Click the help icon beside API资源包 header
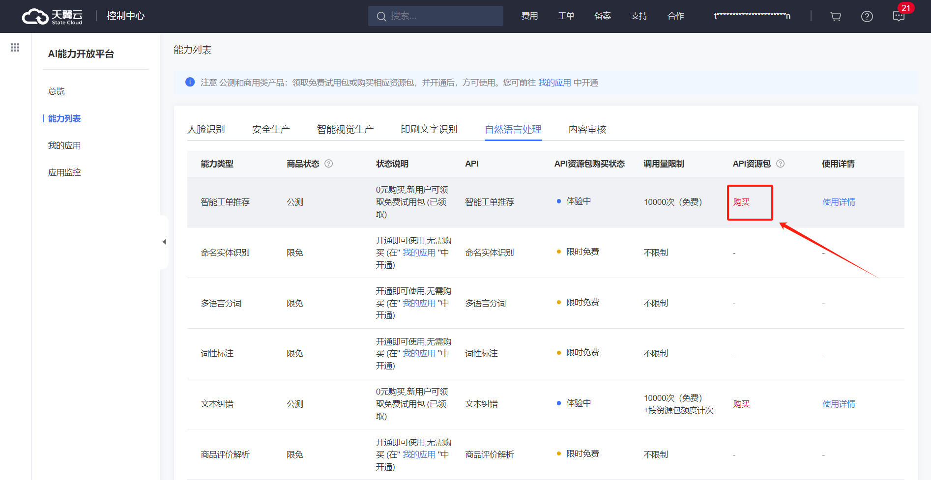931x480 pixels. click(x=780, y=164)
